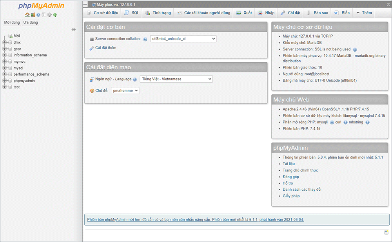
Task: Click the Home icon in the sidebar
Action: (x=27, y=15)
